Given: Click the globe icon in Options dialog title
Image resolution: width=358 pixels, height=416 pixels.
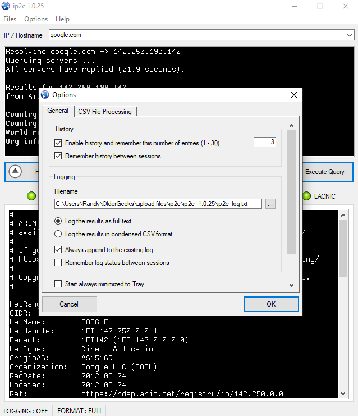Looking at the screenshot, I should coord(45,95).
